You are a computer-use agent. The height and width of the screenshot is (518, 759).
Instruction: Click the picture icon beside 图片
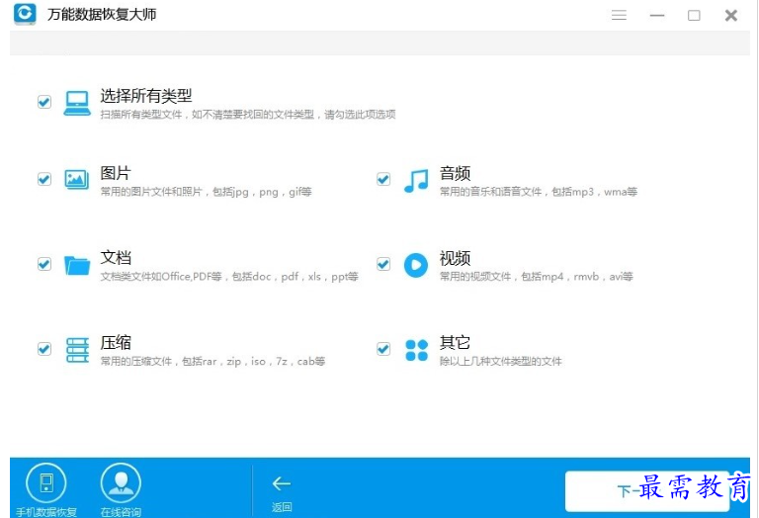77,180
